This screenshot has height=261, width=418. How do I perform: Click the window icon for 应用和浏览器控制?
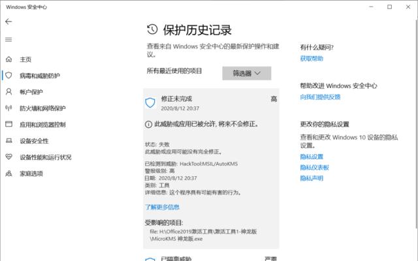click(8, 124)
